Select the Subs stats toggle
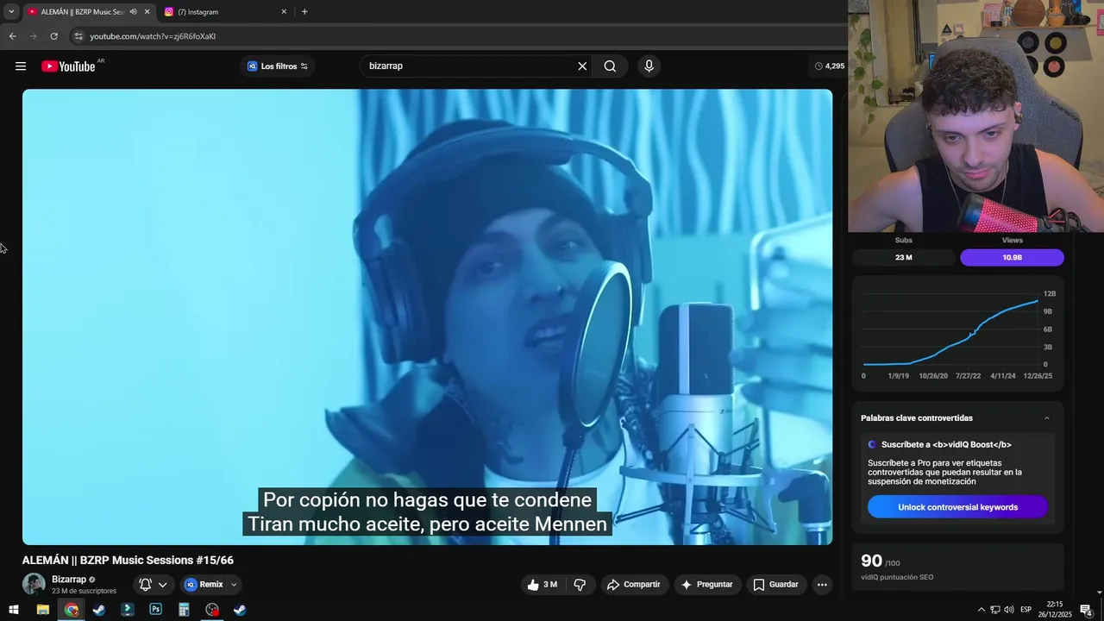This screenshot has width=1104, height=621. pyautogui.click(x=904, y=258)
